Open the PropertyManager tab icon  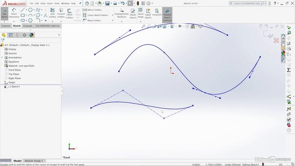tap(11, 35)
